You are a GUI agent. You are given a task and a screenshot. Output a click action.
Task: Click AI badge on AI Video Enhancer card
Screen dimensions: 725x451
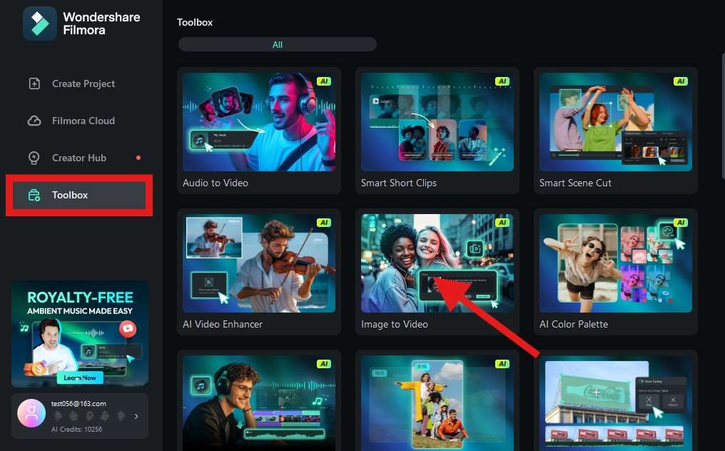[x=324, y=223]
